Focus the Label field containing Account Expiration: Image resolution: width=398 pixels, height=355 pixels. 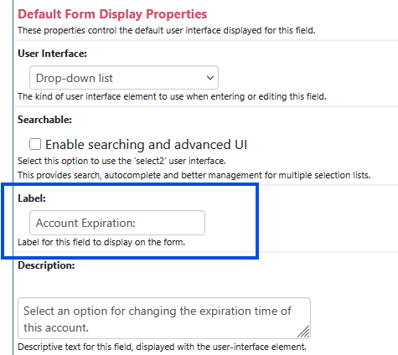tap(117, 223)
